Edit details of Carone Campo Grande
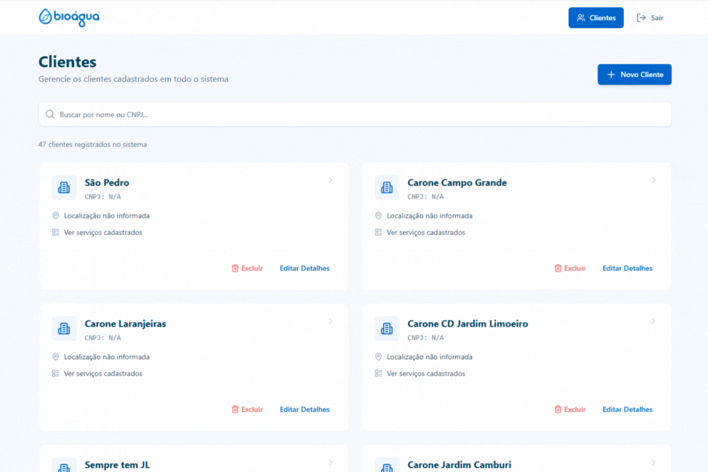The height and width of the screenshot is (472, 708). [627, 268]
